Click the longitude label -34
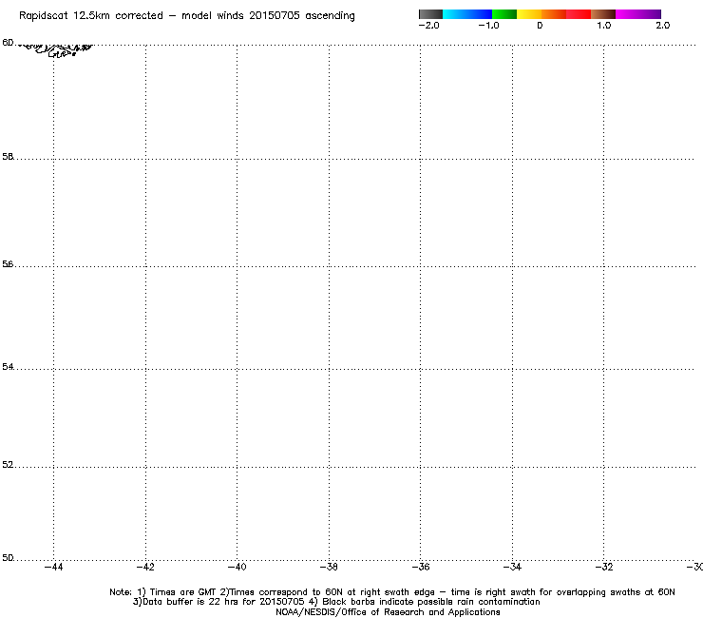The height and width of the screenshot is (618, 703). pos(512,568)
